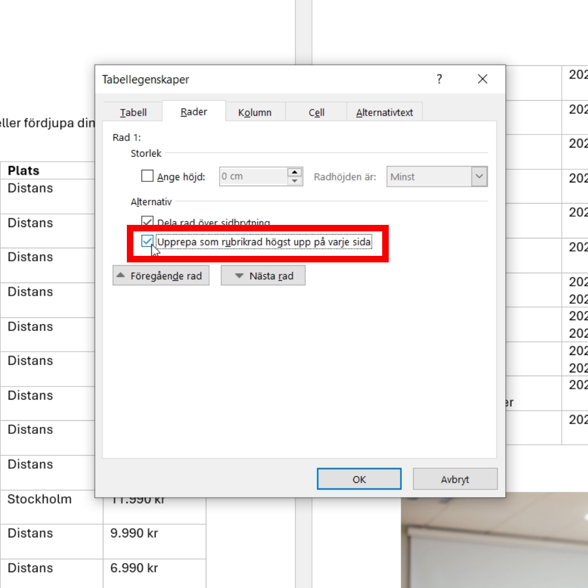Open the Kolumn tab

(x=255, y=113)
